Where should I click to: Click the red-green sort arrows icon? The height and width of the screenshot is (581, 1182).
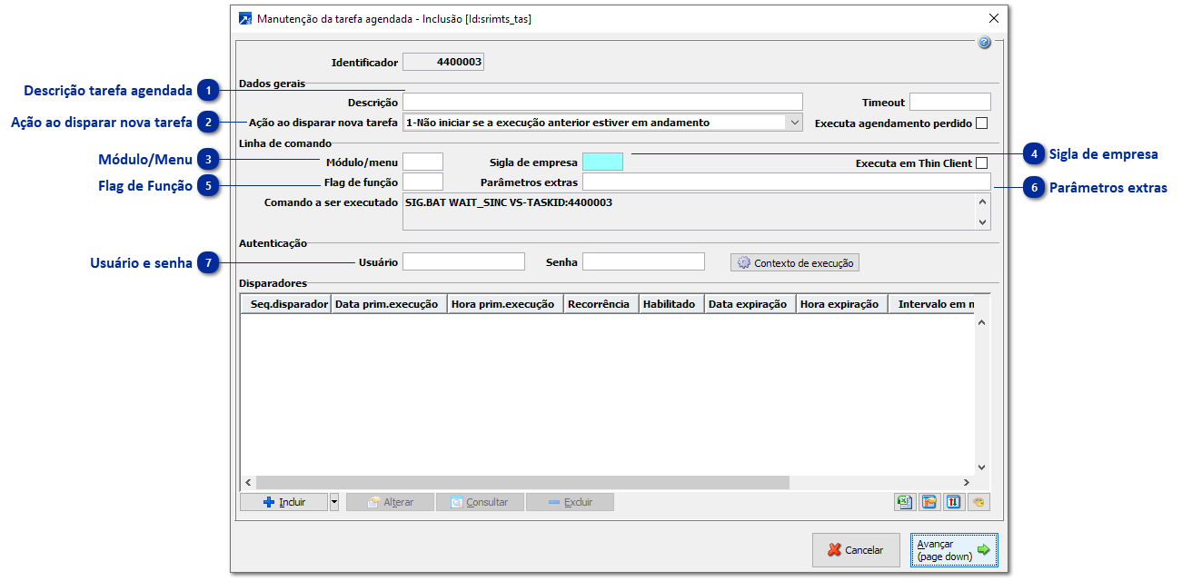[954, 502]
